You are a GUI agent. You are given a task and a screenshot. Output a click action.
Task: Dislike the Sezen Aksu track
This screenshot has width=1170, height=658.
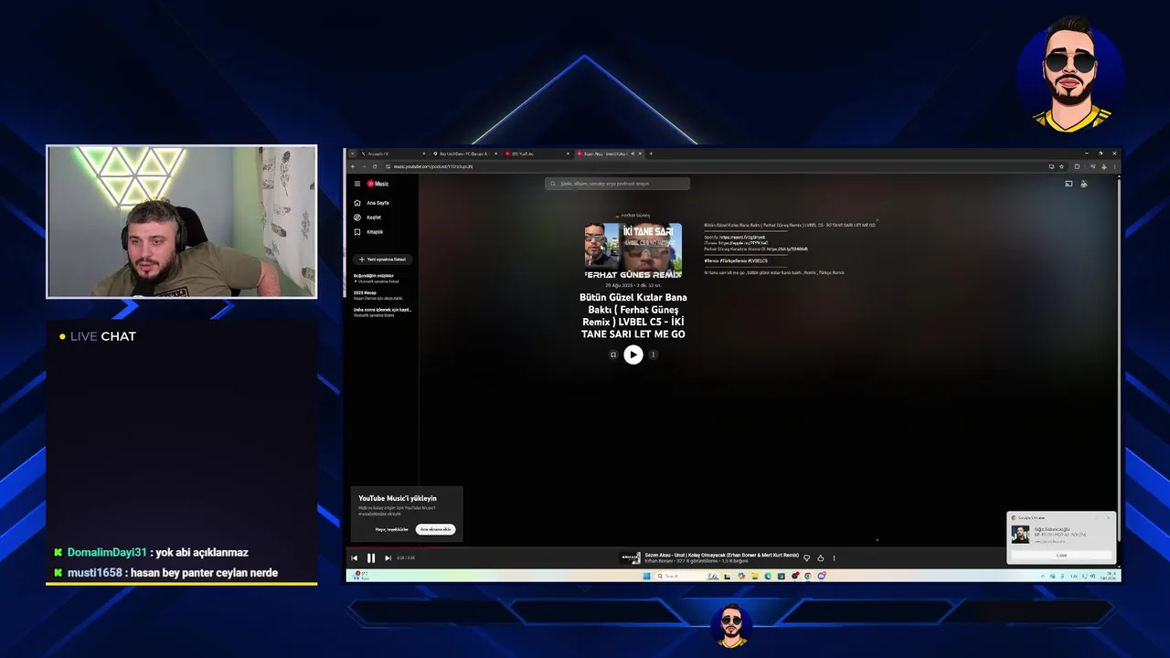click(x=806, y=557)
